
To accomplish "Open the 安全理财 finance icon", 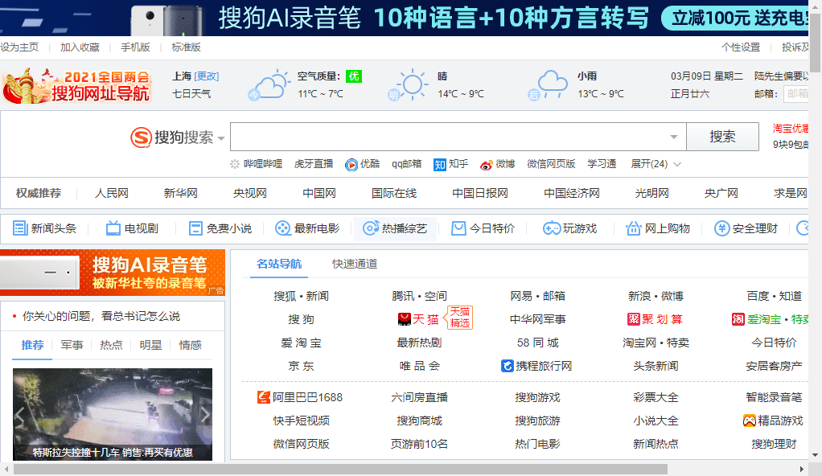I will pos(722,228).
